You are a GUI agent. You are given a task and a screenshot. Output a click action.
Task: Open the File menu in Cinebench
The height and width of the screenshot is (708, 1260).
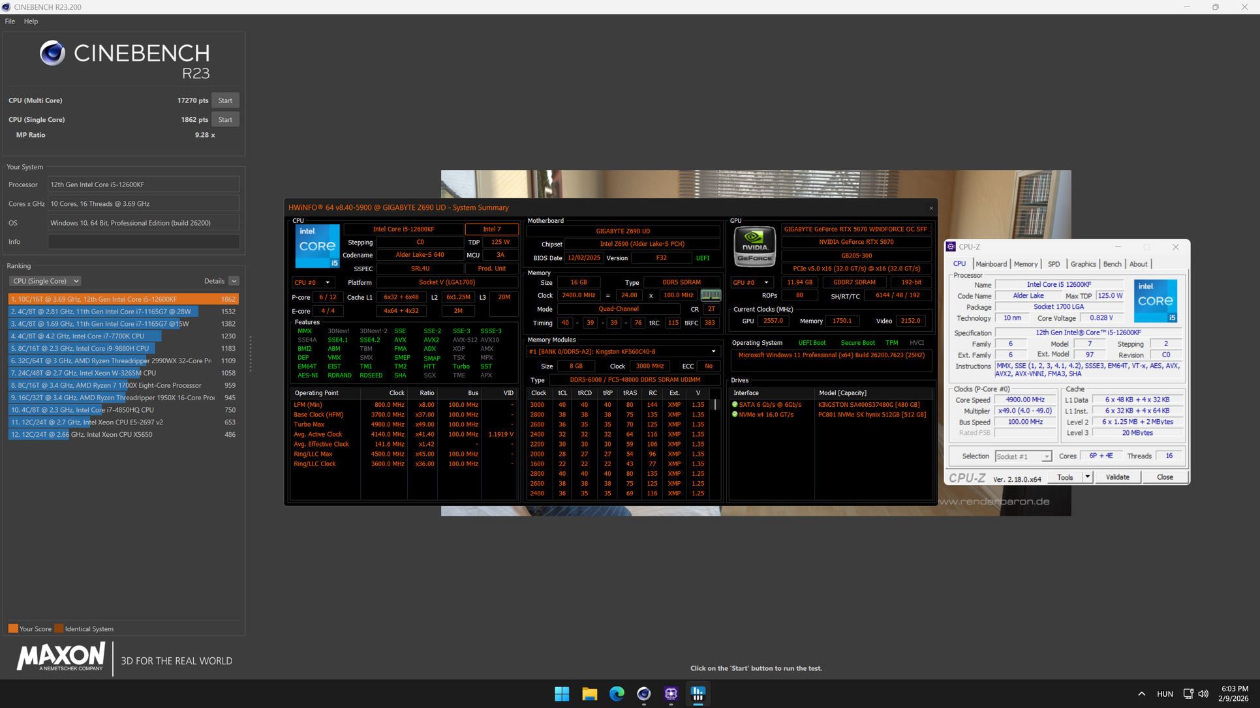point(10,22)
